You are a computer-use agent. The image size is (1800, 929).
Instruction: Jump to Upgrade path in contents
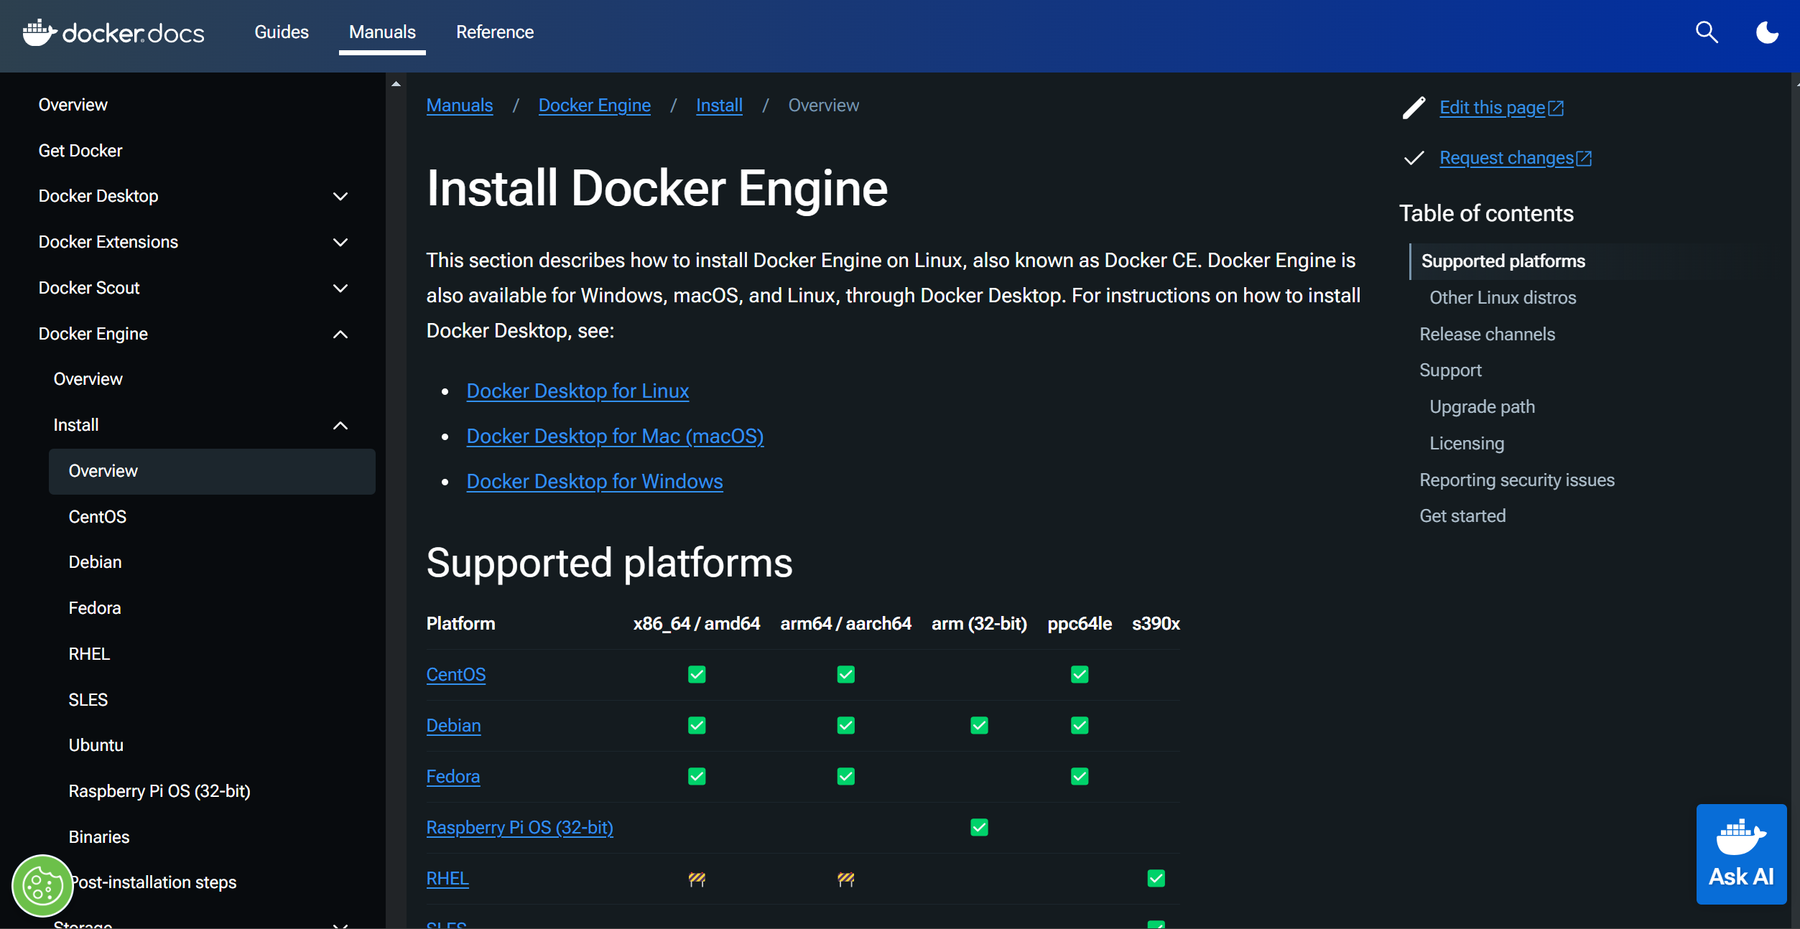(1482, 407)
